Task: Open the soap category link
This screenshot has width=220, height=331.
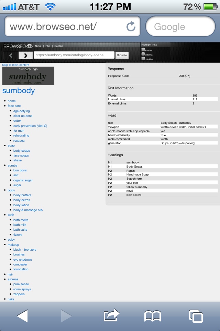Action: (11, 146)
